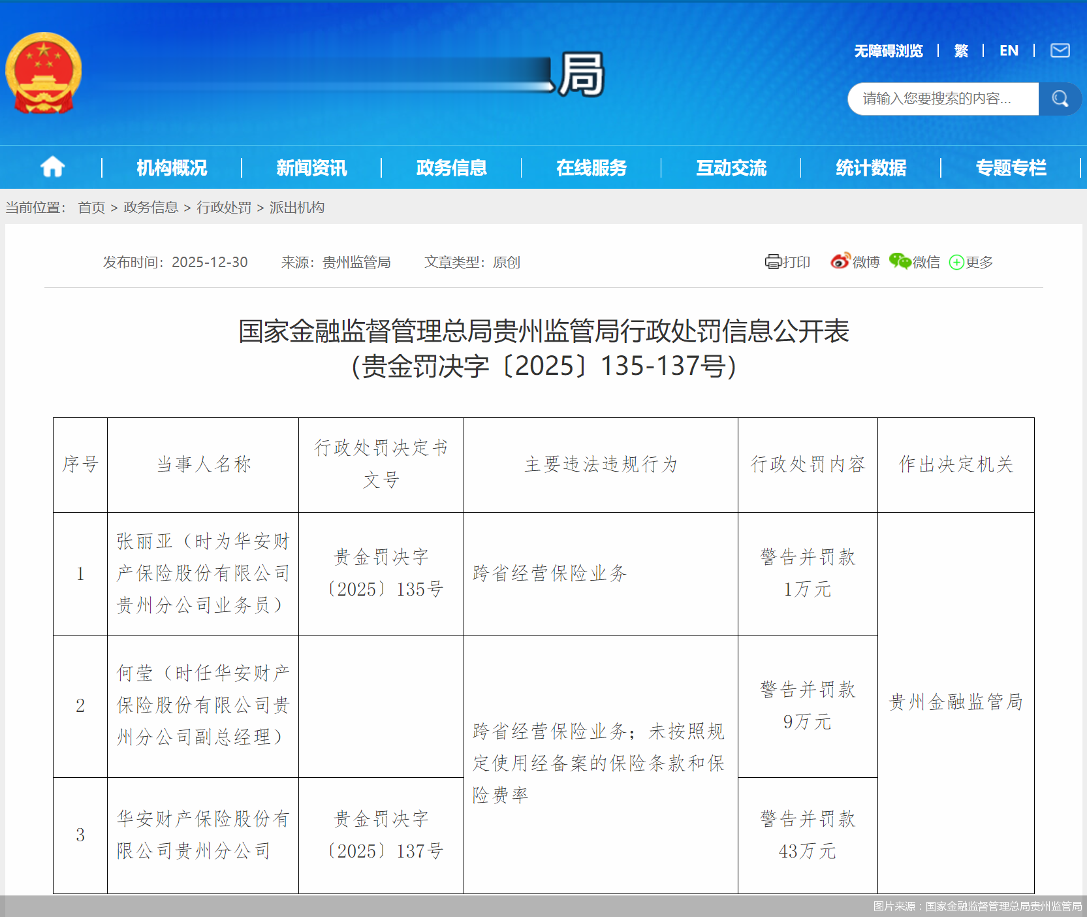The image size is (1087, 917).
Task: Click the 张丽亚 party name cell
Action: click(x=203, y=573)
